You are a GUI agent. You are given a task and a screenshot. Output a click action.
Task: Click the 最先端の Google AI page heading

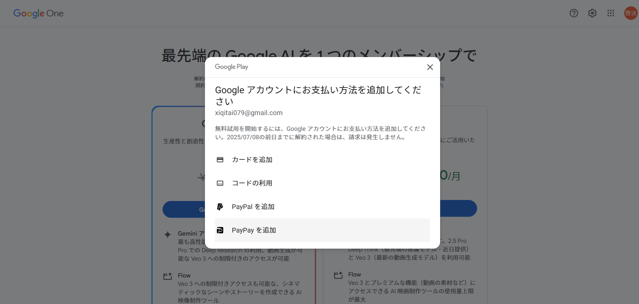point(319,55)
